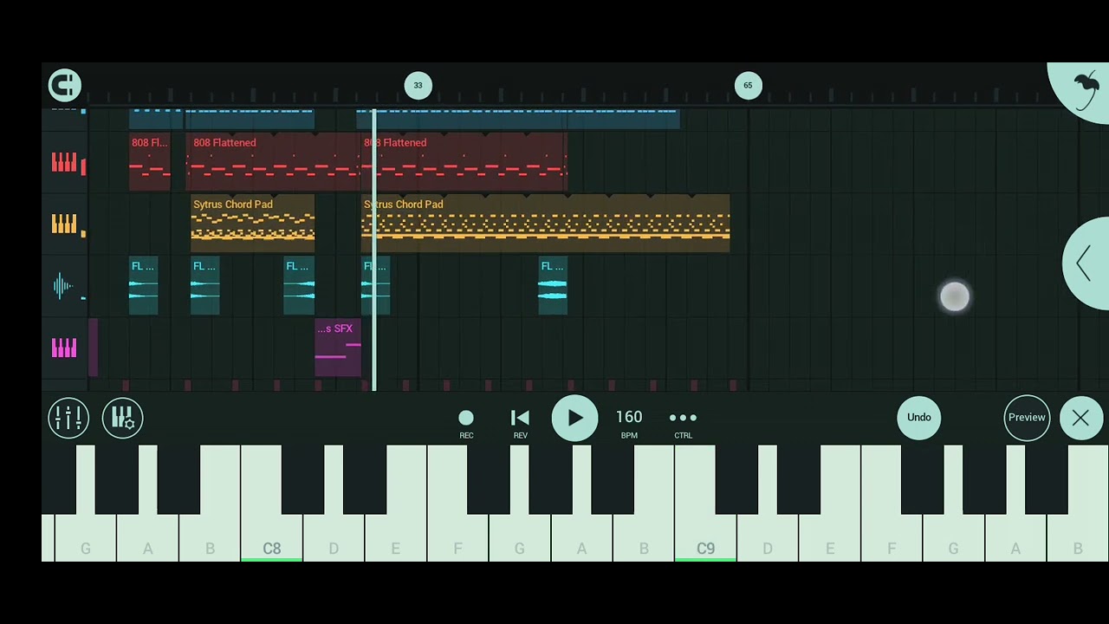Screen dimensions: 1109x624
Task: Select the red 808 track keyboard icon
Action: (x=64, y=163)
